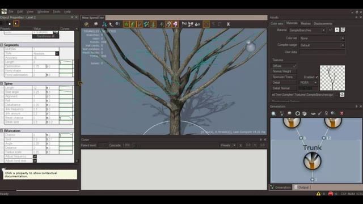Open the Help menu

tap(67, 11)
